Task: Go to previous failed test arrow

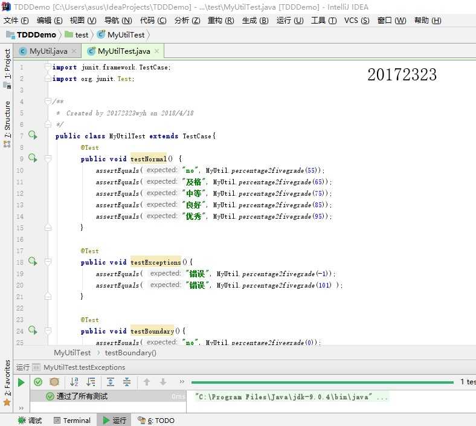Action: coord(147,382)
